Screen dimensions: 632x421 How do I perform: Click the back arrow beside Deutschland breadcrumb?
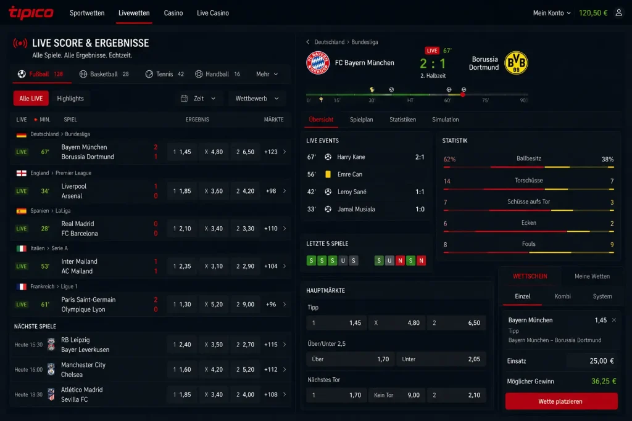308,42
